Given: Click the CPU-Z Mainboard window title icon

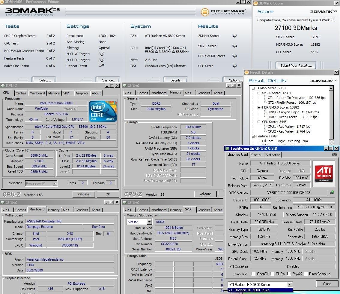Looking at the screenshot, I should [x=3, y=202].
